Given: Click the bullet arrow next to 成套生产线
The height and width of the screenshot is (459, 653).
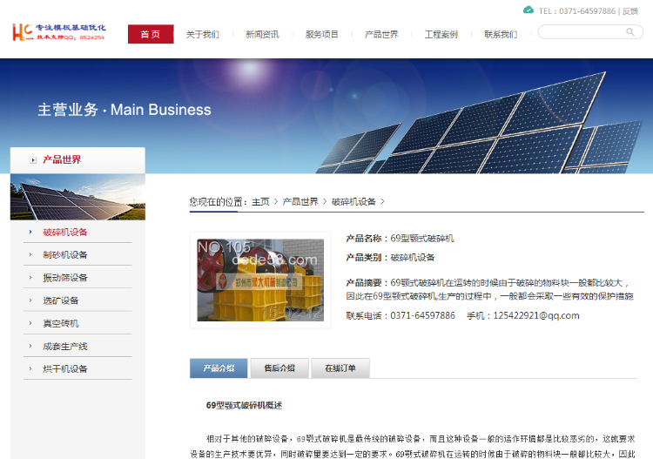Looking at the screenshot, I should tap(30, 346).
